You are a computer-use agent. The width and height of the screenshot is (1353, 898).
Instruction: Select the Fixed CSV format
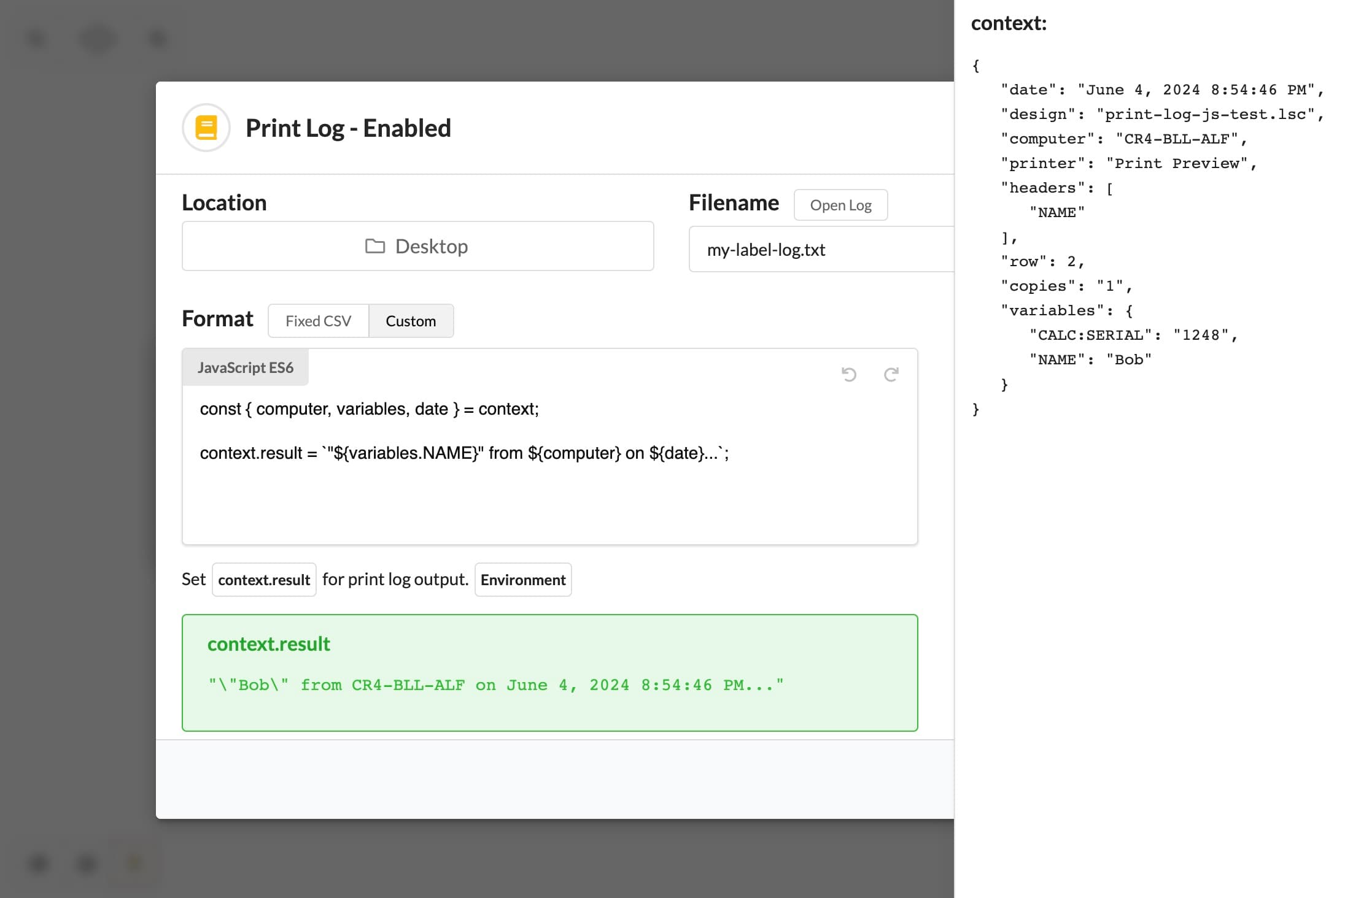[x=319, y=321]
